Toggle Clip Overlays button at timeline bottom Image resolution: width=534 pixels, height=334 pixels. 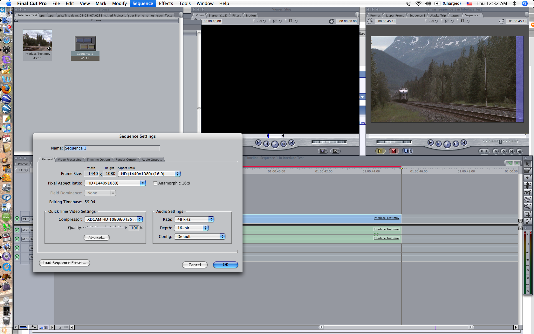(x=33, y=327)
